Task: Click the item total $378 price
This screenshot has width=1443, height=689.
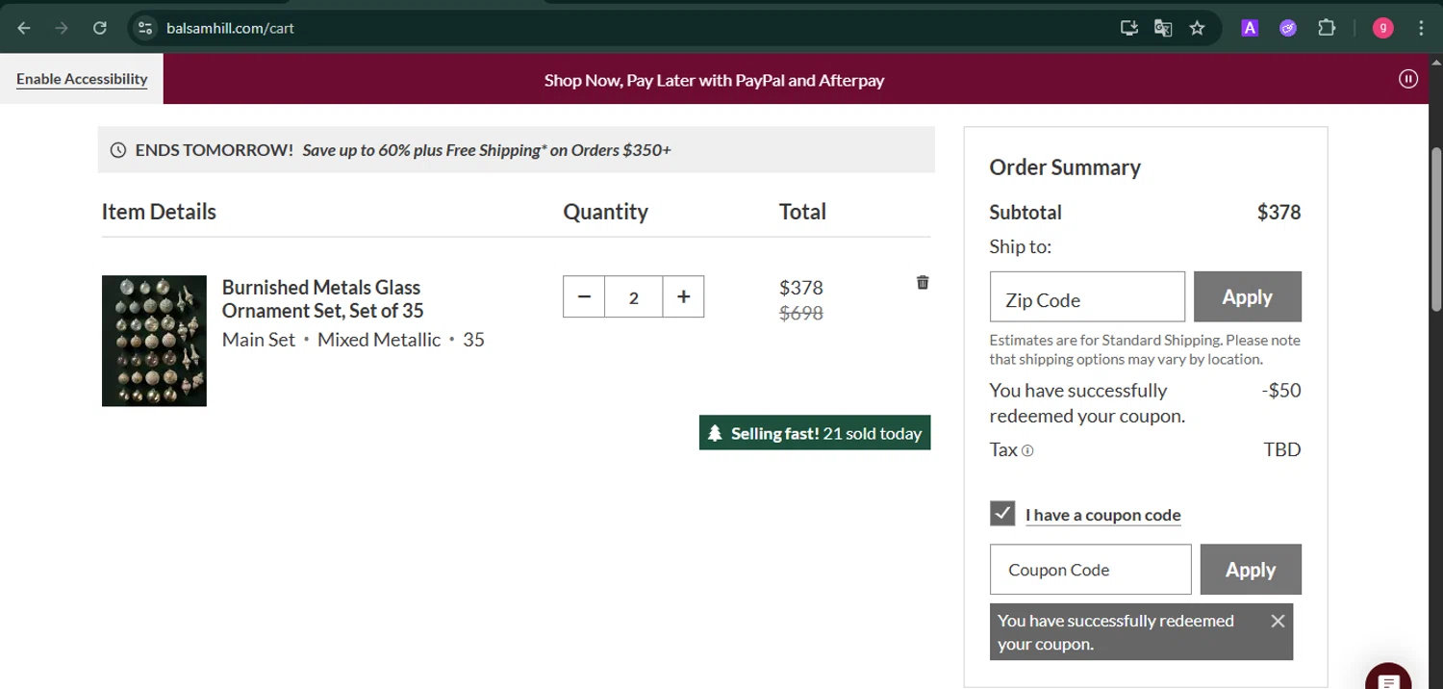Action: click(x=801, y=287)
